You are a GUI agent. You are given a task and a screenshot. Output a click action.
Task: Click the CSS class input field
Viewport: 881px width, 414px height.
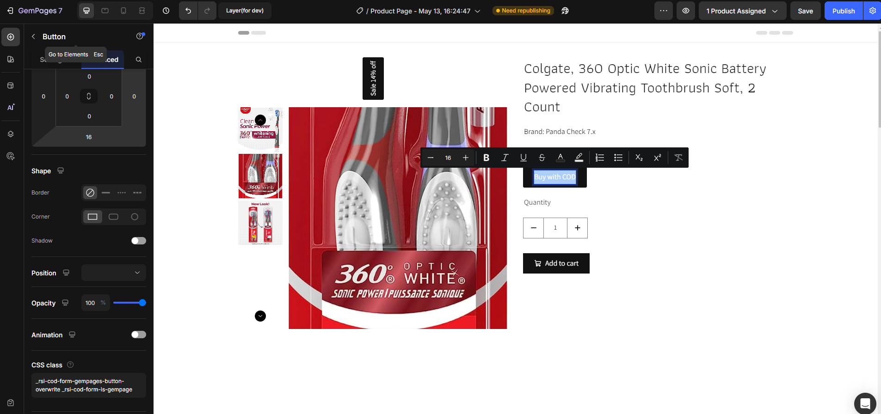click(88, 385)
